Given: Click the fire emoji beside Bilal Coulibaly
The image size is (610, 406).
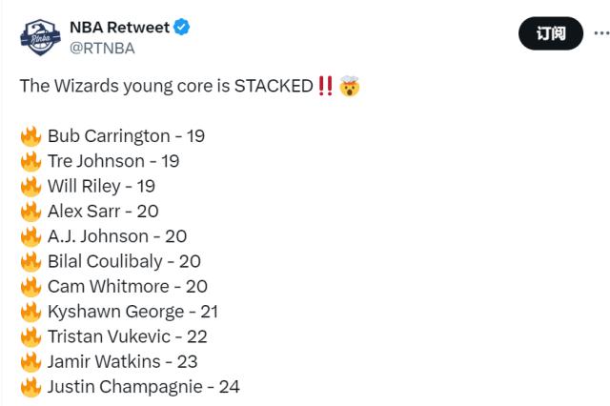Looking at the screenshot, I should [30, 261].
